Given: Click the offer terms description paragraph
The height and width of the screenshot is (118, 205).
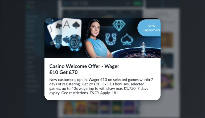Looking at the screenshot, I should (x=101, y=86).
